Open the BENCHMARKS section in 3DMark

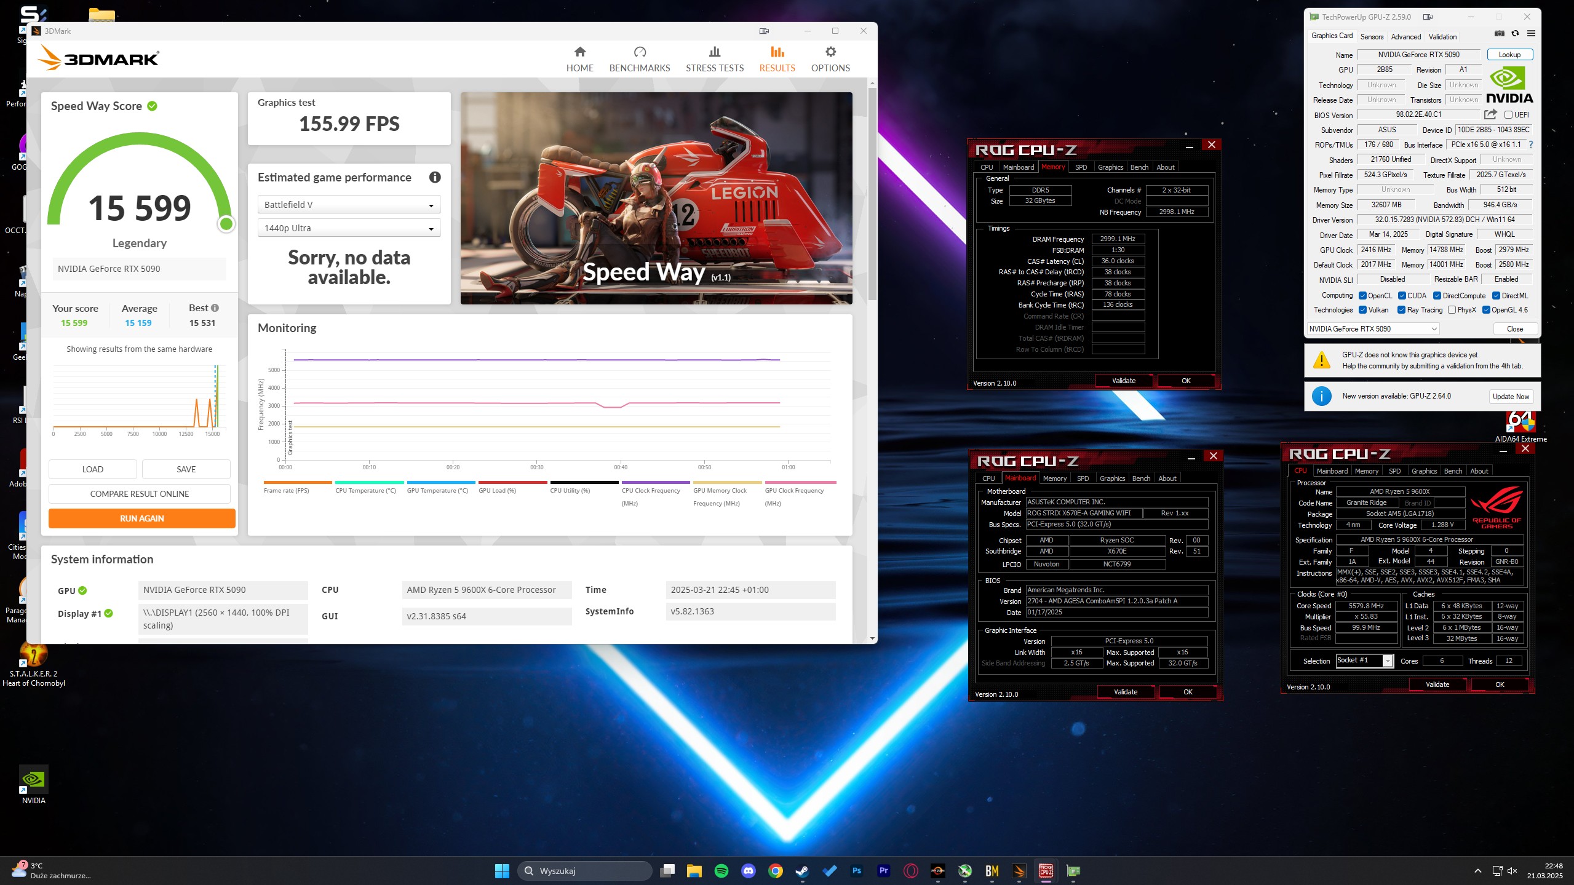(x=639, y=59)
